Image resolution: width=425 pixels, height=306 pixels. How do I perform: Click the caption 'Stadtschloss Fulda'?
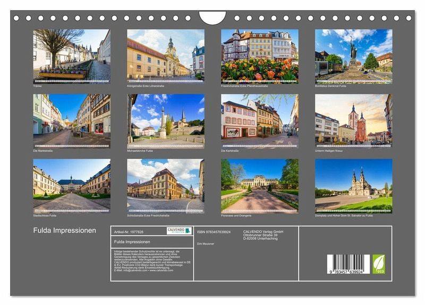[x=45, y=216]
